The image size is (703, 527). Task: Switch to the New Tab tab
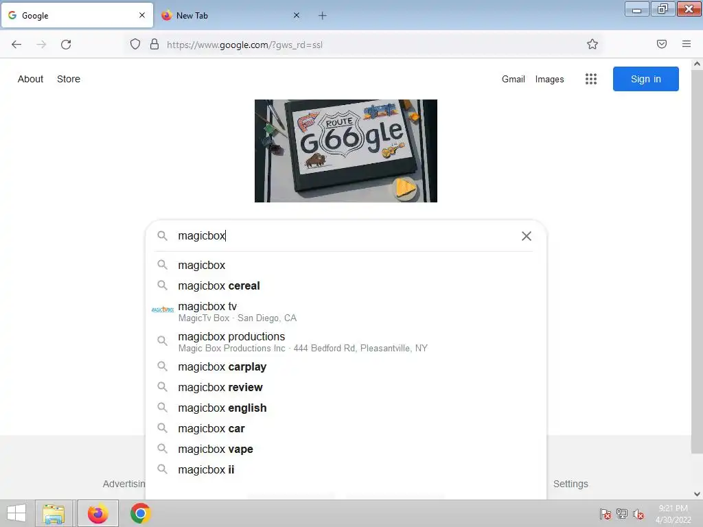(x=231, y=15)
